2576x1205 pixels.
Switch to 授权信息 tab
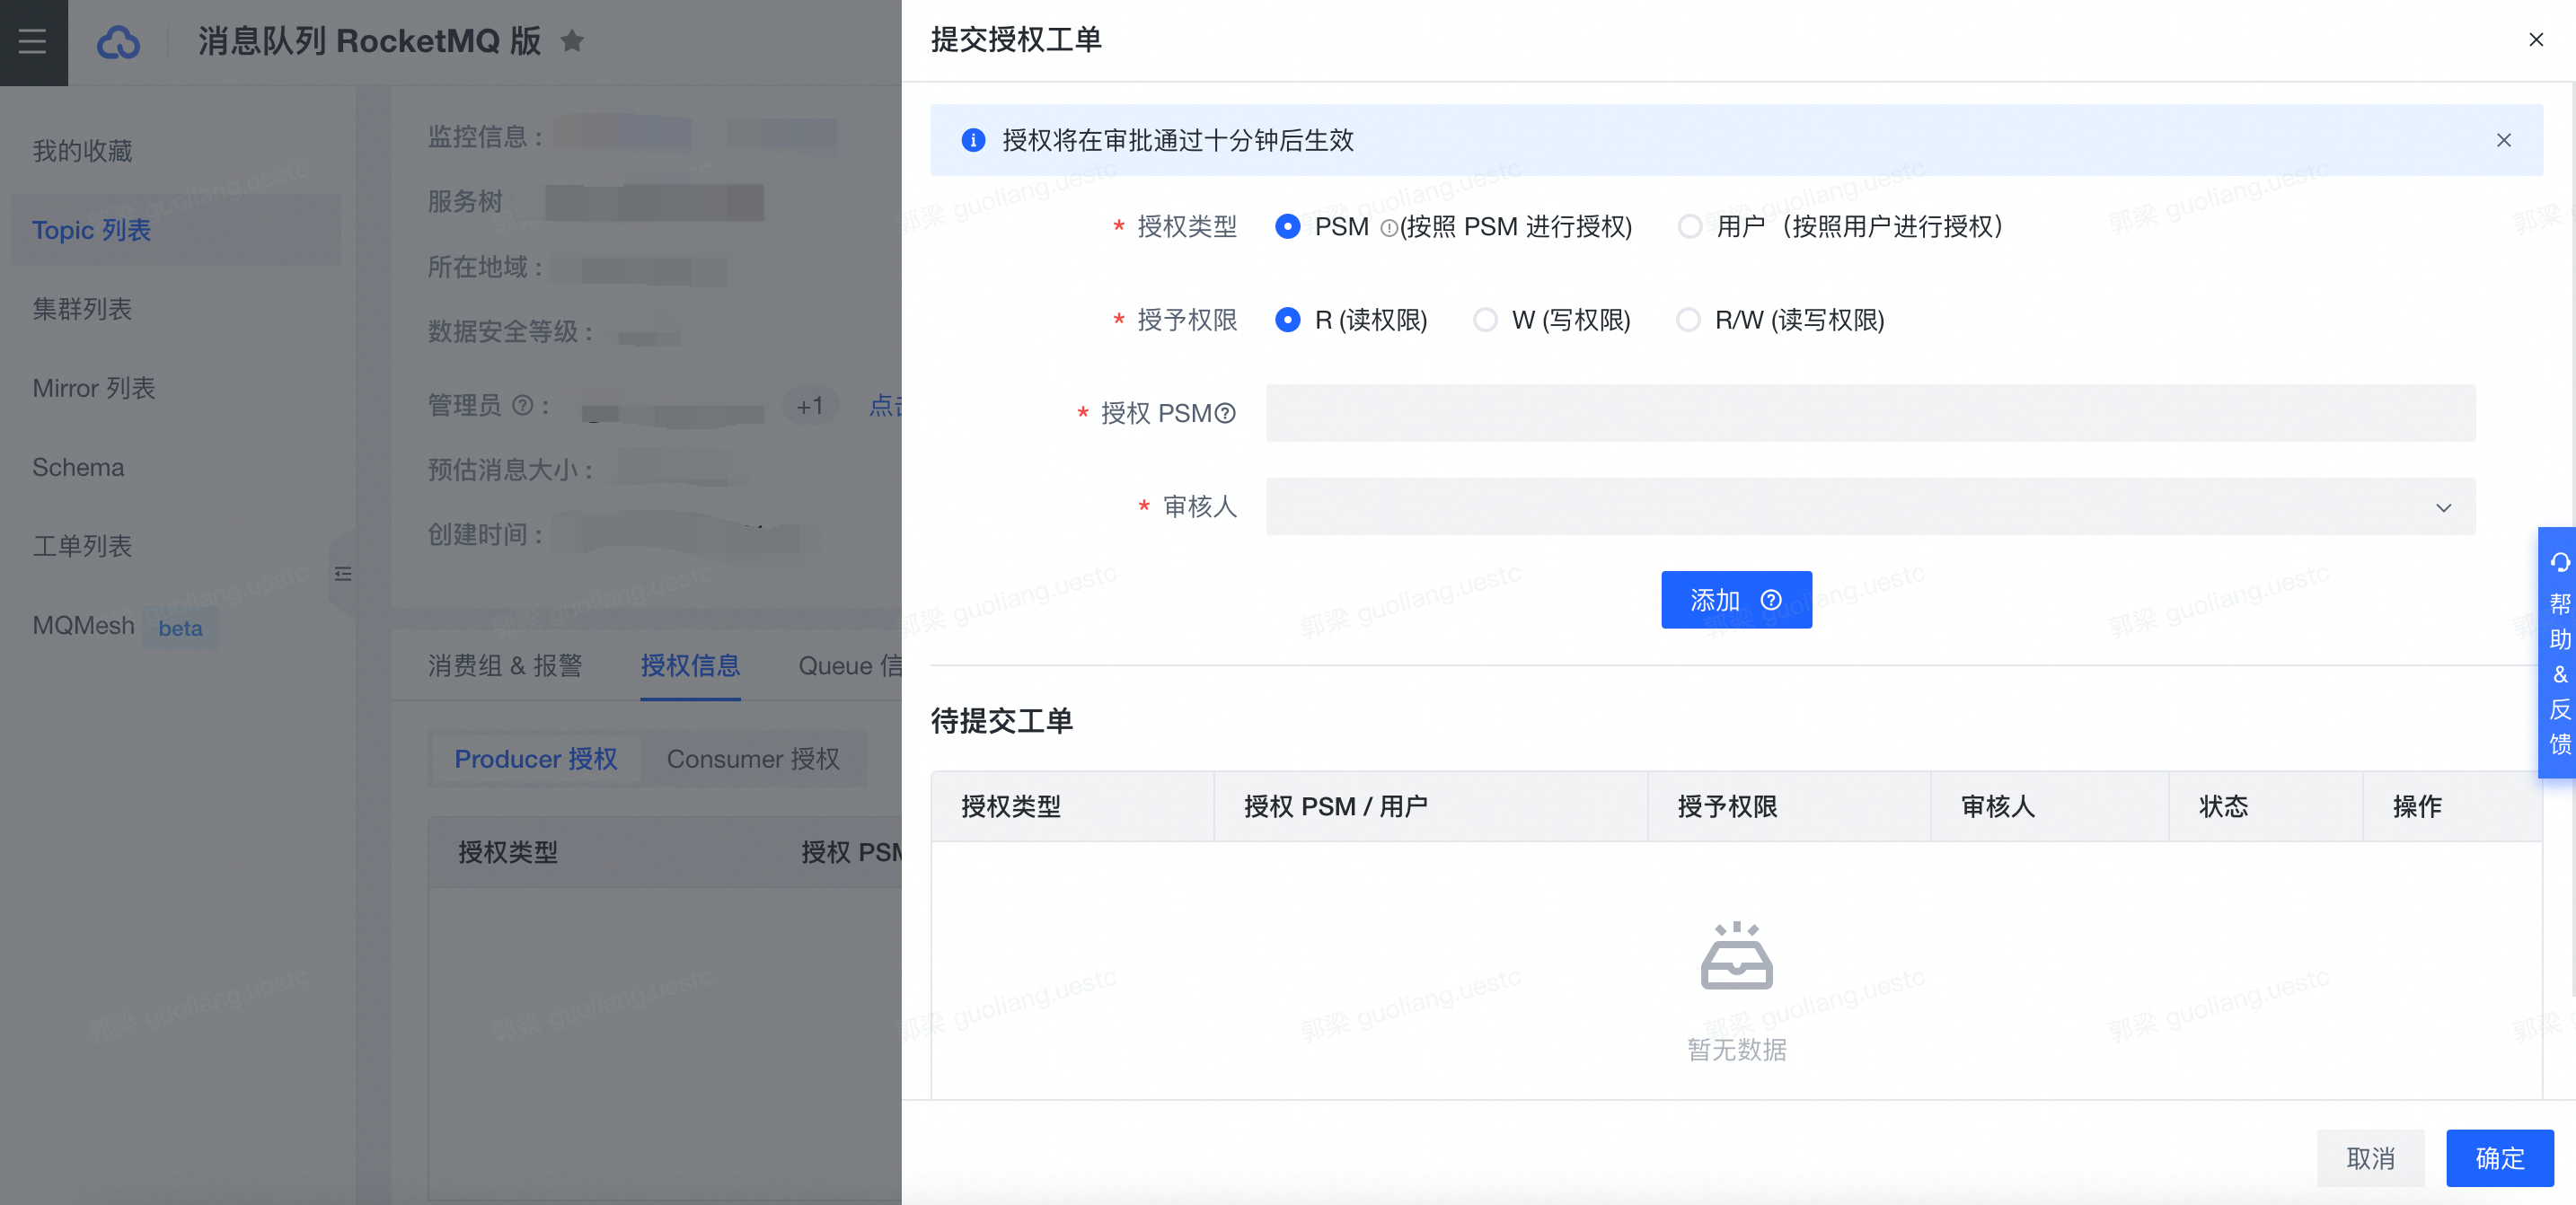click(x=690, y=666)
